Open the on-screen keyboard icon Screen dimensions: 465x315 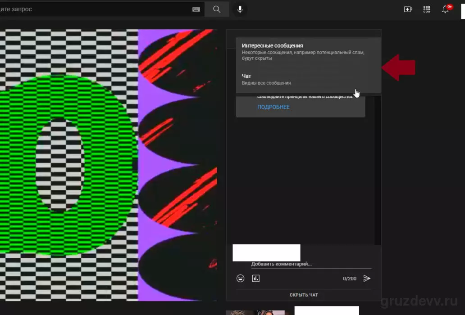coord(196,9)
